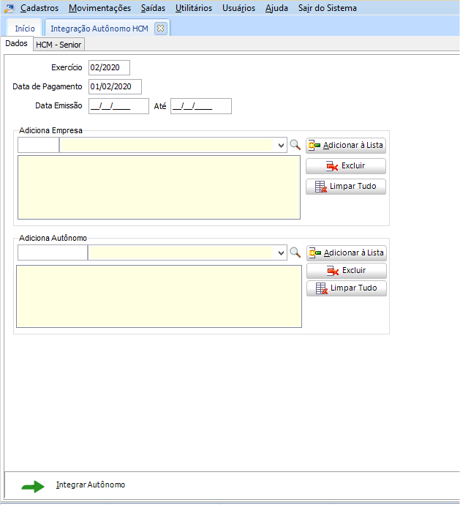Focus the Até end date field
Screen dimensions: 460x505
pos(201,106)
